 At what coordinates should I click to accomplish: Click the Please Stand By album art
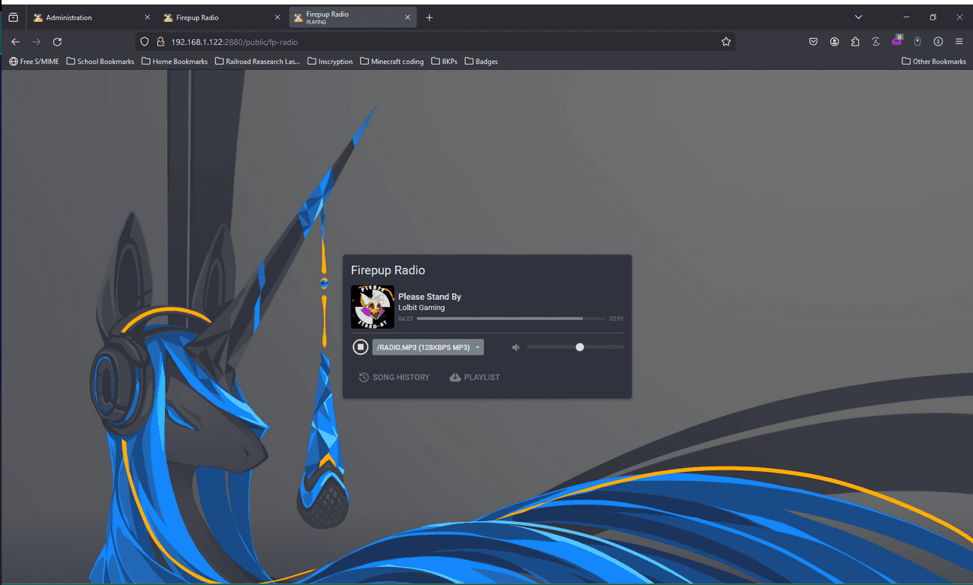tap(372, 307)
